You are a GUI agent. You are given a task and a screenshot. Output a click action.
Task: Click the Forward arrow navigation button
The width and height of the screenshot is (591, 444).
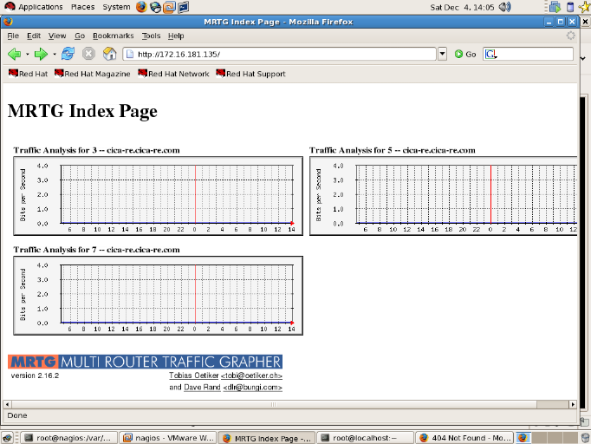40,54
